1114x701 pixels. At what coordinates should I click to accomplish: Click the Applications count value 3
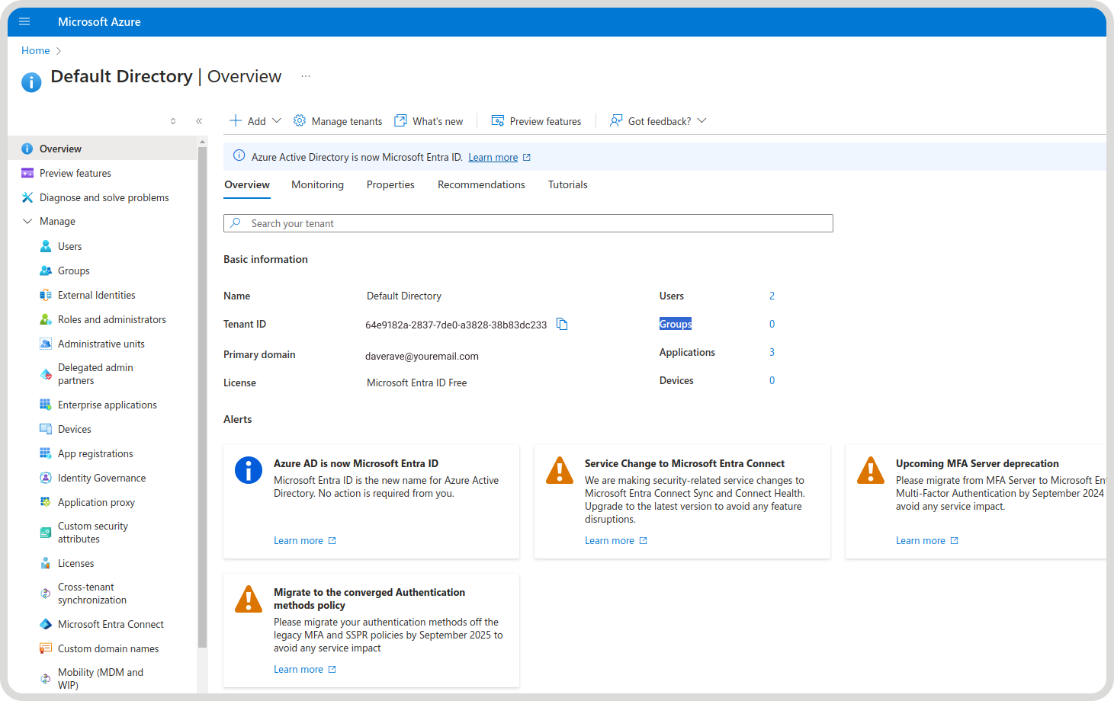[x=772, y=352]
